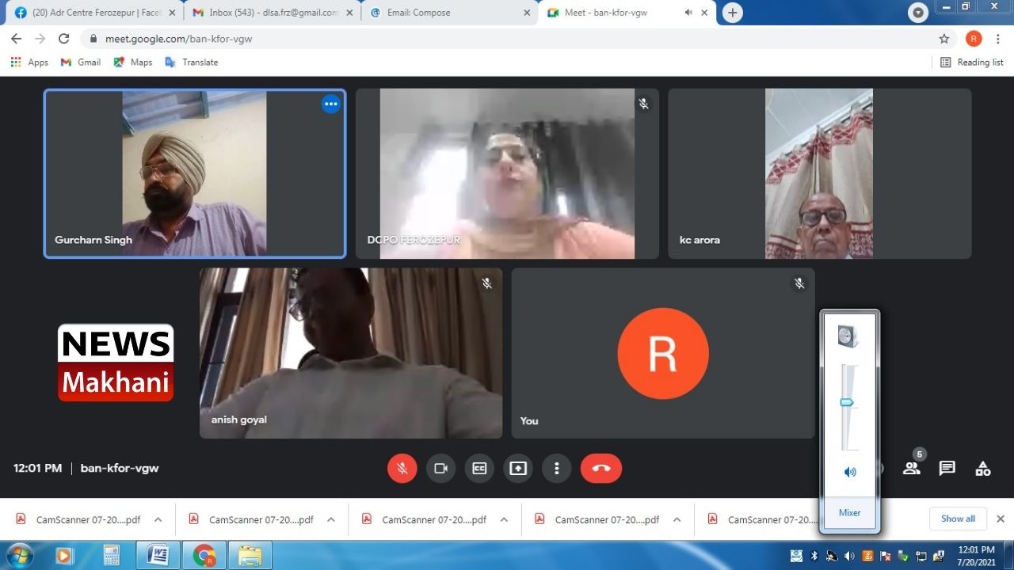Open more options three-dot menu in call bar

pyautogui.click(x=556, y=469)
